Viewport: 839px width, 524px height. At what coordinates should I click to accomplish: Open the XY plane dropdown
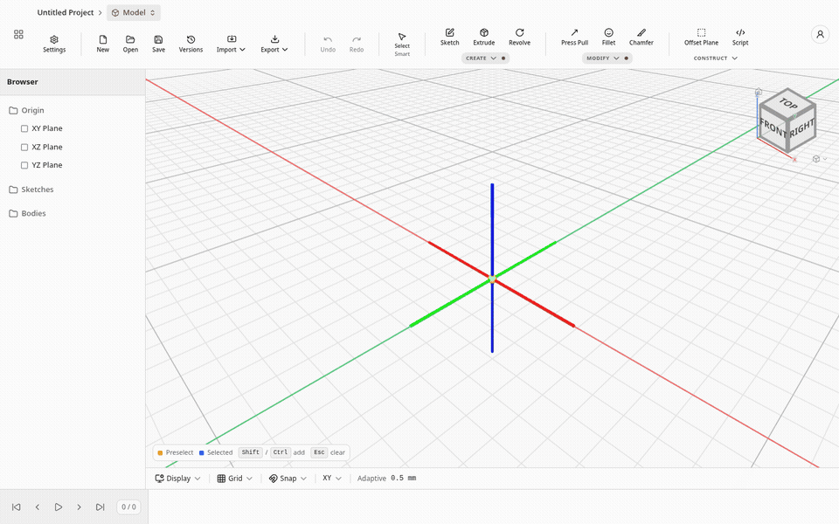pos(332,479)
